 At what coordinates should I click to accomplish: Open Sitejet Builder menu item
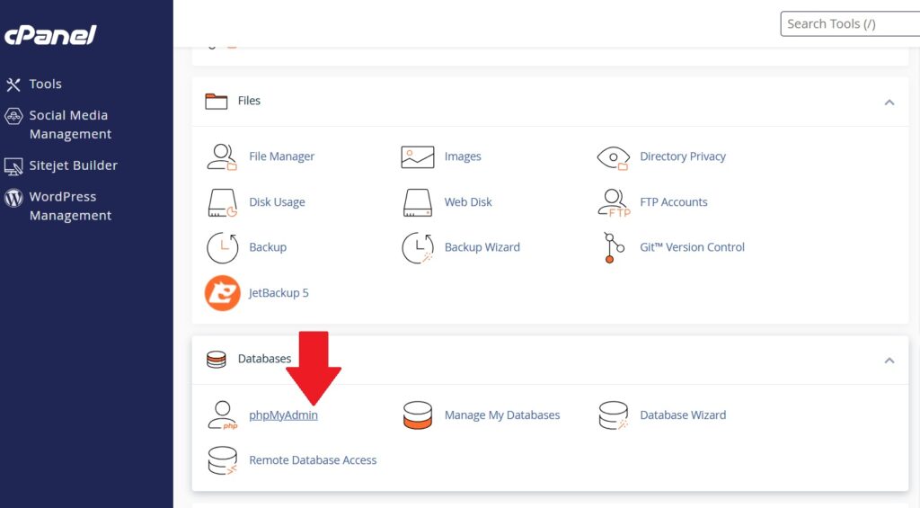pyautogui.click(x=74, y=165)
